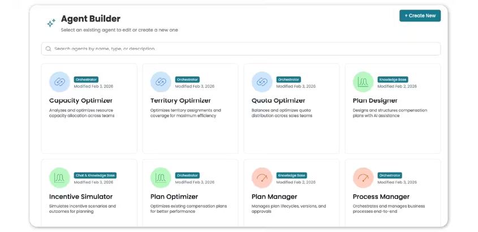The image size is (478, 232).
Task: Click modified date on Incentive Simulator card
Action: point(93,182)
